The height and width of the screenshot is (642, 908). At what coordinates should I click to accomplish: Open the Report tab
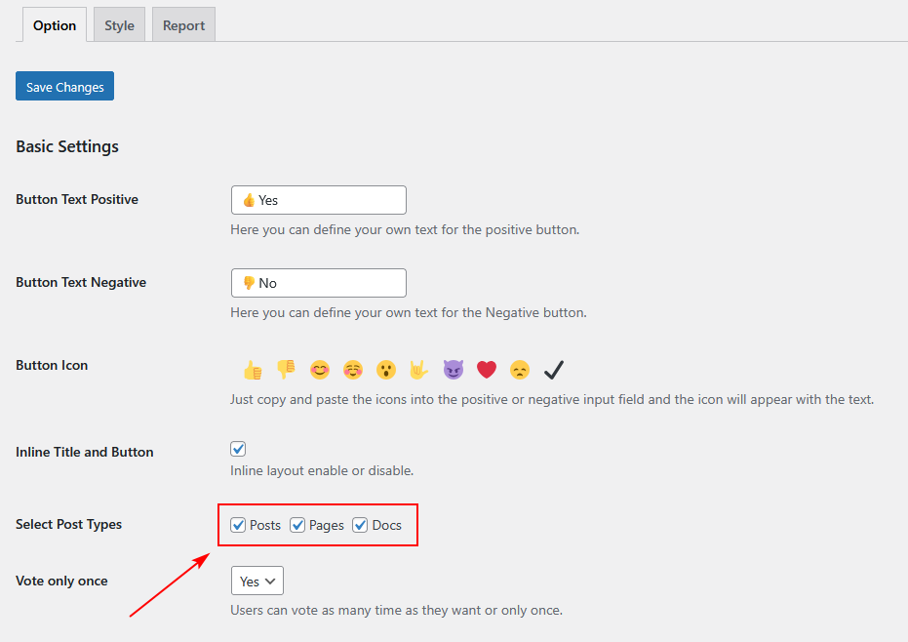pyautogui.click(x=183, y=25)
